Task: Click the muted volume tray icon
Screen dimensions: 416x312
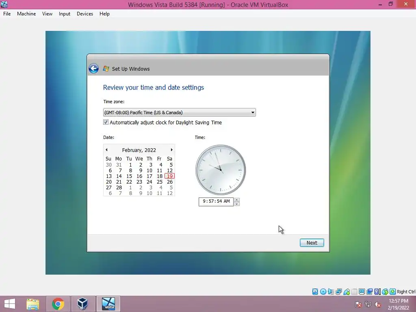Action: point(377,304)
